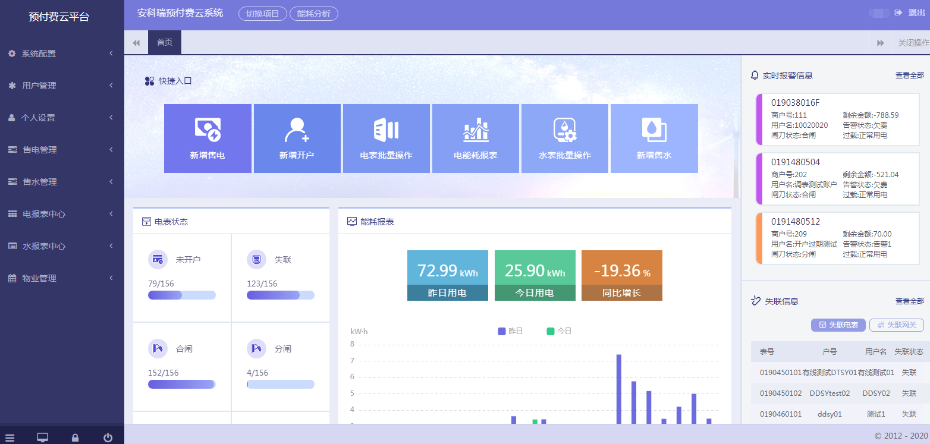
Task: Click the lock screen icon
Action: click(x=75, y=438)
